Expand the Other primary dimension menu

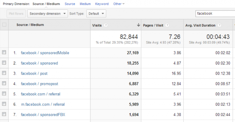click(119, 4)
